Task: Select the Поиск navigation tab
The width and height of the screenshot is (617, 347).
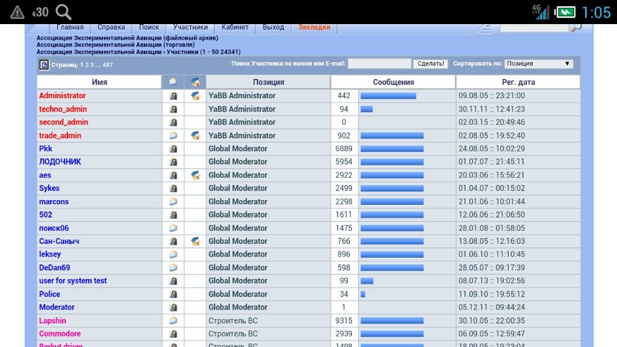Action: (149, 28)
